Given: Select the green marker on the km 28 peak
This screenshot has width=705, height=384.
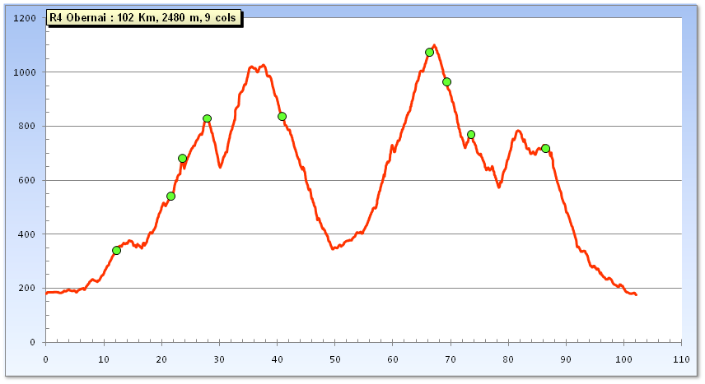Looking at the screenshot, I should point(207,118).
